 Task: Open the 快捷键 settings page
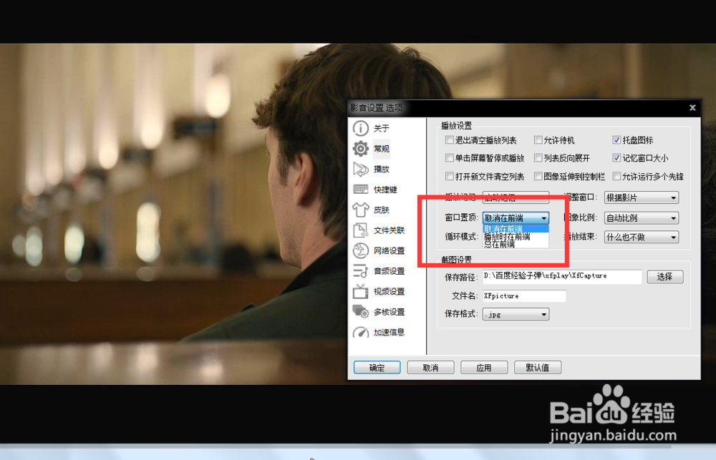[x=385, y=190]
